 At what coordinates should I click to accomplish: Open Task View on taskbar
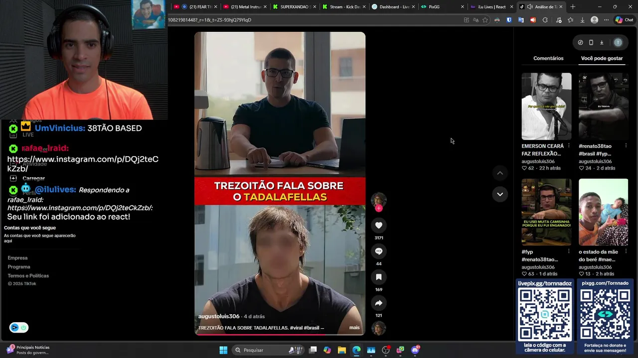point(313,350)
